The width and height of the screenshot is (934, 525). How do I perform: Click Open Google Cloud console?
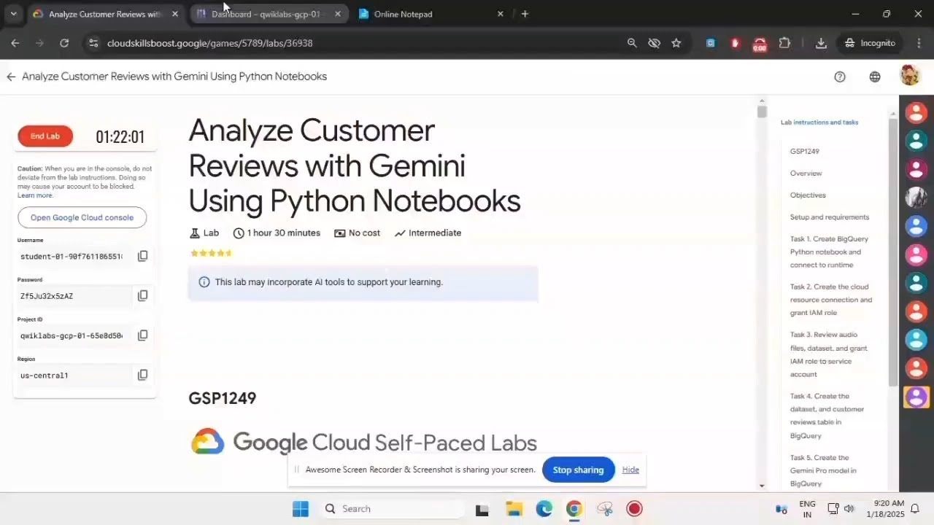82,217
